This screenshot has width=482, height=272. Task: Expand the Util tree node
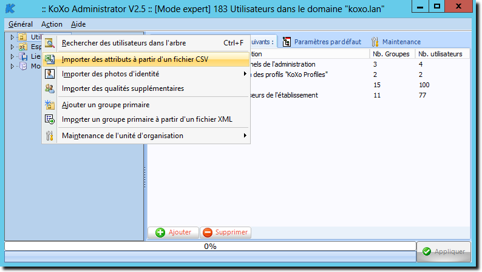(12, 37)
